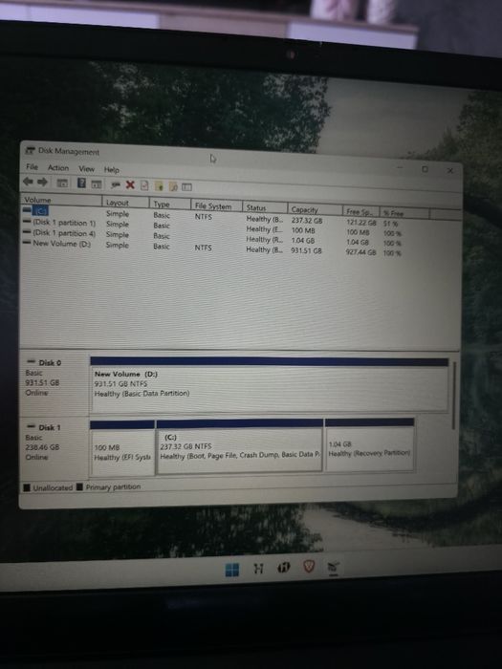Image resolution: width=502 pixels, height=669 pixels.
Task: Select the Disk 0 label box
Action: pyautogui.click(x=55, y=383)
